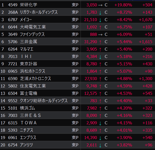Click the up arrow in 三井金属 row
Screen dimensions: 155x150
(x=100, y=42)
